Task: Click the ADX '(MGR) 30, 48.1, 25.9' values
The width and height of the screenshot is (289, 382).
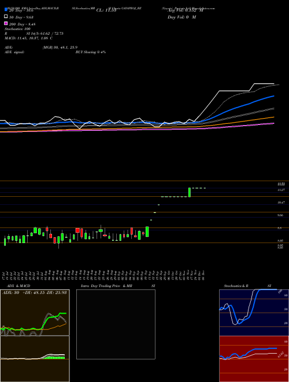Action: click(60, 47)
